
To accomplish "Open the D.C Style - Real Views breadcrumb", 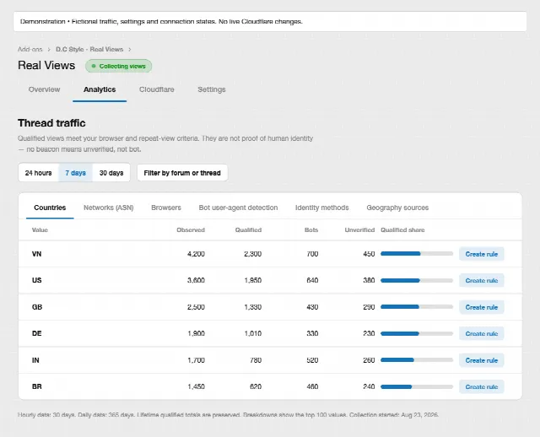I will [89, 49].
